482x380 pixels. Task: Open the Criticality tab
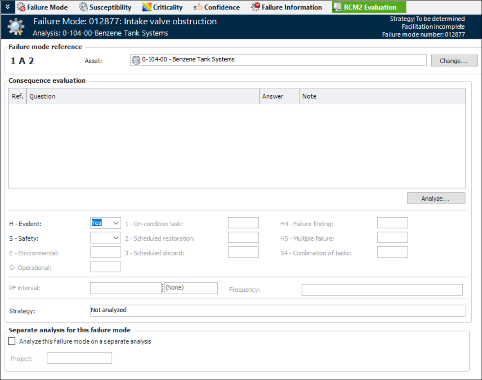pos(167,7)
